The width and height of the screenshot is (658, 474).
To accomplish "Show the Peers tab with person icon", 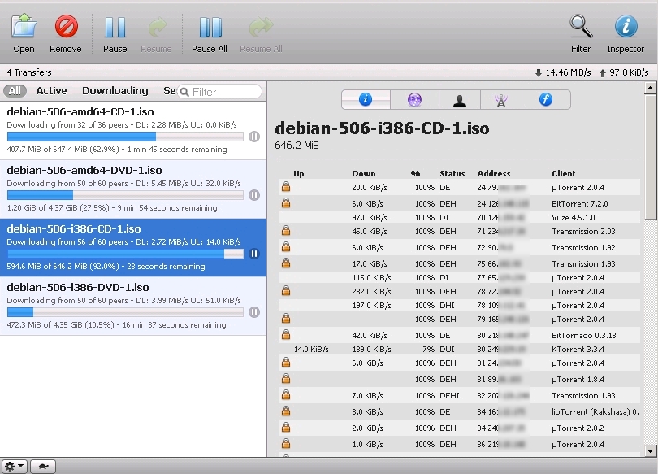I will click(460, 100).
